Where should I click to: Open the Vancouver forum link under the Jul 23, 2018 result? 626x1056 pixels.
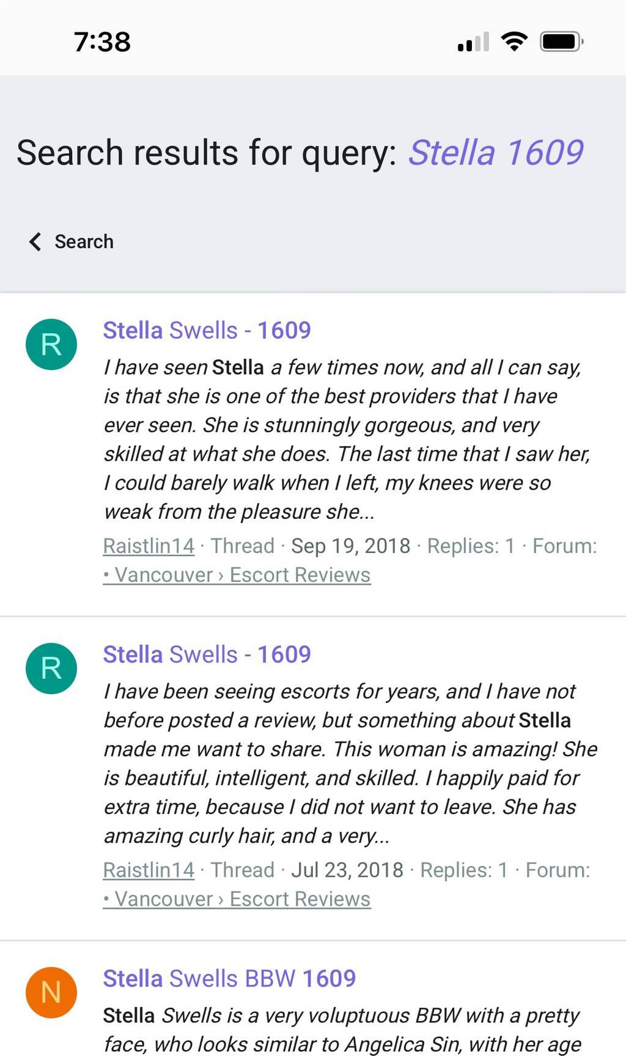[x=237, y=899]
